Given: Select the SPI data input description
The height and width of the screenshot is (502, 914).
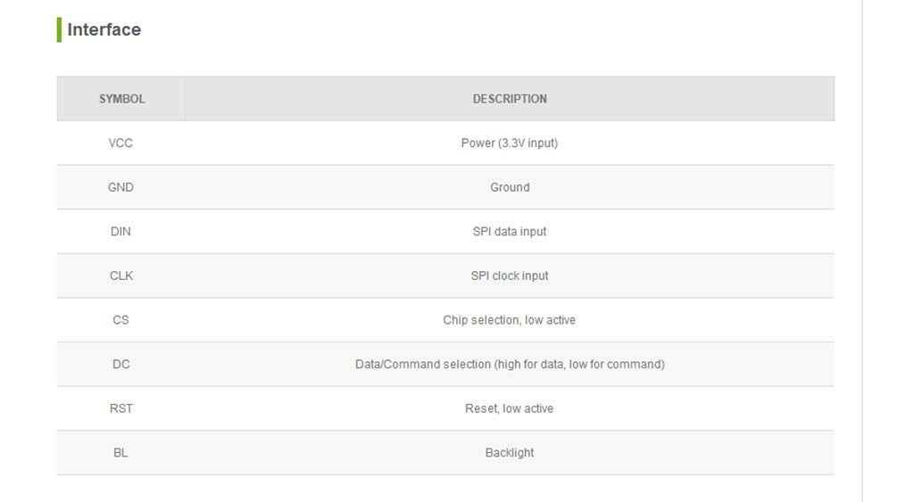Looking at the screenshot, I should [510, 232].
